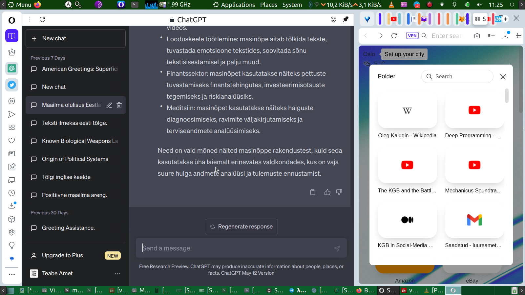Open the Mechanicus Soundtra... tile
Image resolution: width=525 pixels, height=295 pixels.
coord(474,170)
